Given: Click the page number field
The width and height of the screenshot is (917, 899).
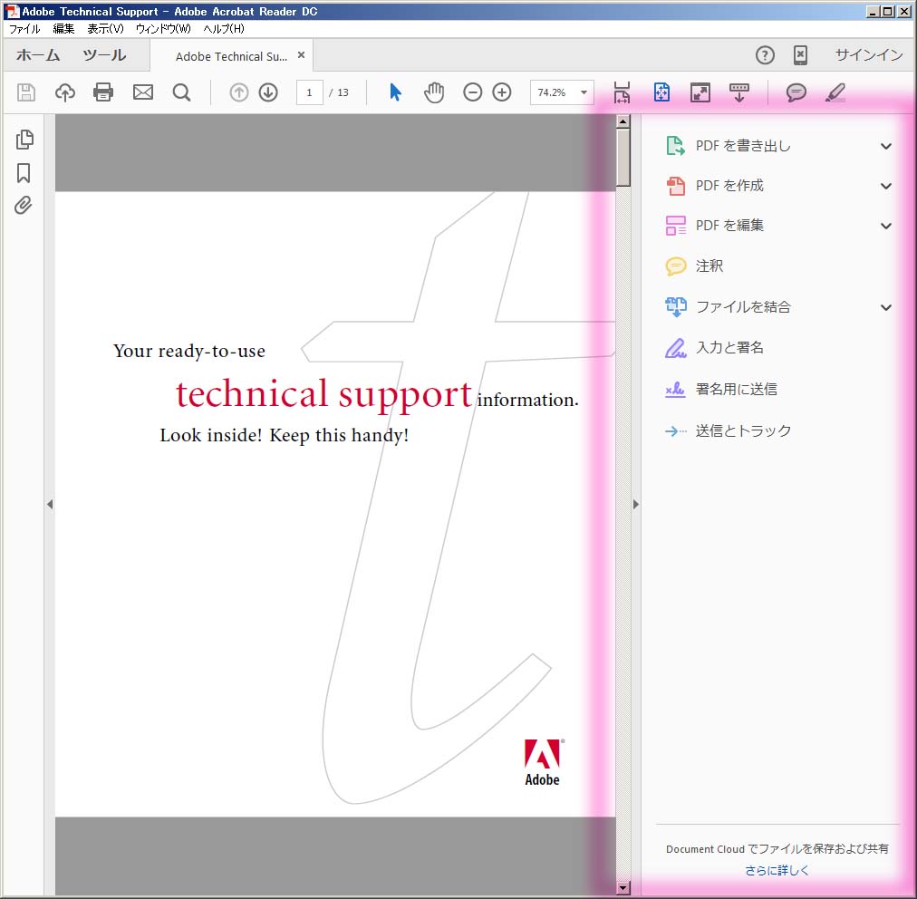Looking at the screenshot, I should [x=309, y=92].
